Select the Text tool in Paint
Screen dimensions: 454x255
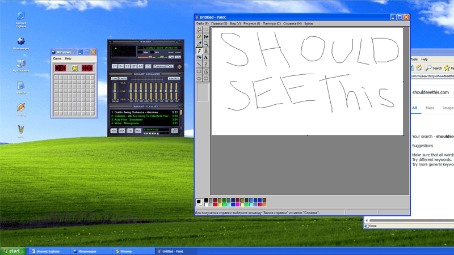pyautogui.click(x=206, y=58)
